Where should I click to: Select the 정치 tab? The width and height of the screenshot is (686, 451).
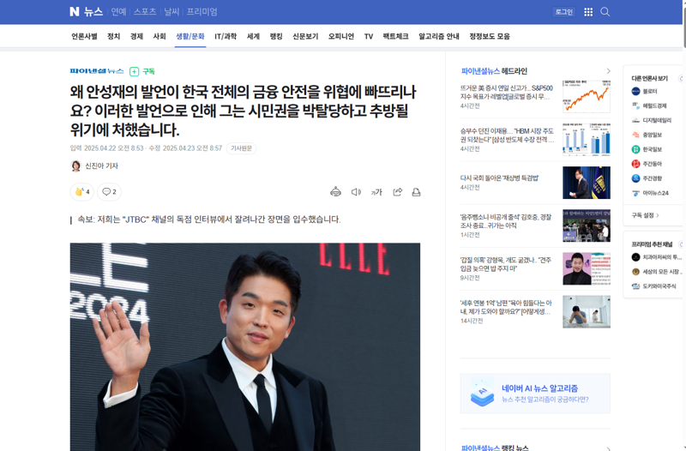pyautogui.click(x=114, y=36)
